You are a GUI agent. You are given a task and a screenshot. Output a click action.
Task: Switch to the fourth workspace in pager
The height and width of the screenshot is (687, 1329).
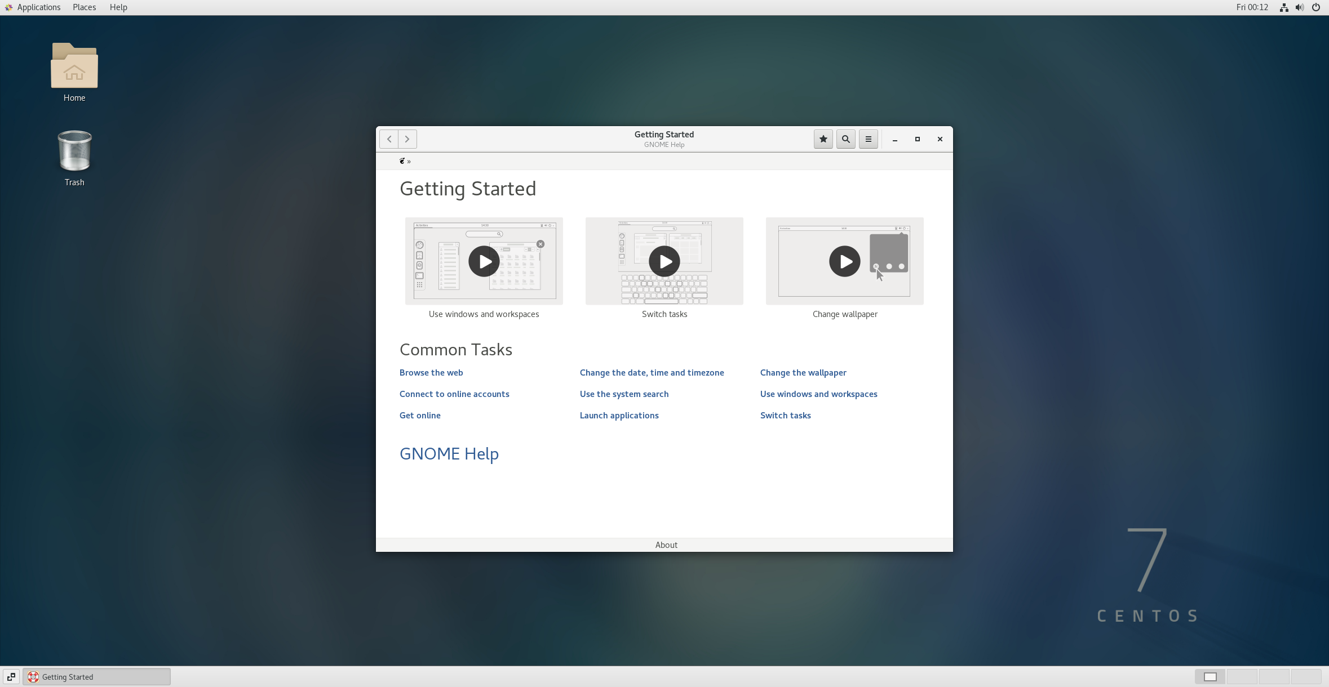pos(1306,677)
